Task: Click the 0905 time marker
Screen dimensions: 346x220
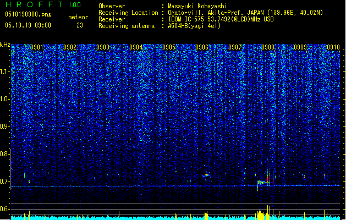Action: tap(169, 47)
